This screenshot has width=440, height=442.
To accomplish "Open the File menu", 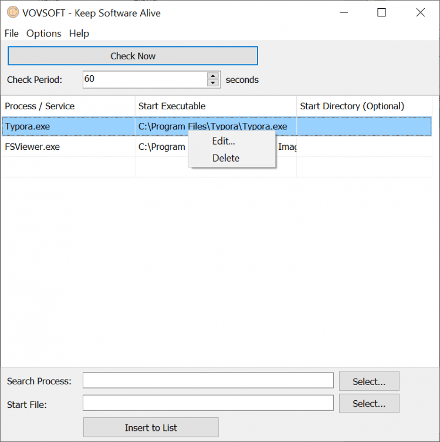I will point(12,34).
